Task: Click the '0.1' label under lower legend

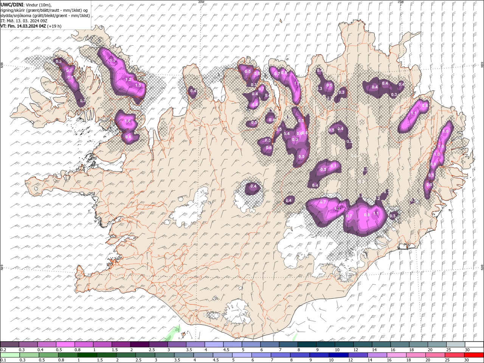Action: 3,360
